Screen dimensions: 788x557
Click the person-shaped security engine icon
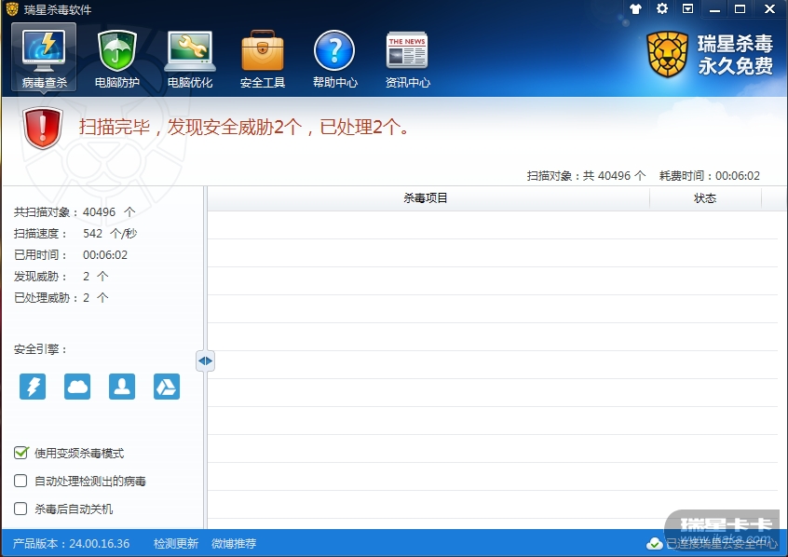tap(122, 387)
